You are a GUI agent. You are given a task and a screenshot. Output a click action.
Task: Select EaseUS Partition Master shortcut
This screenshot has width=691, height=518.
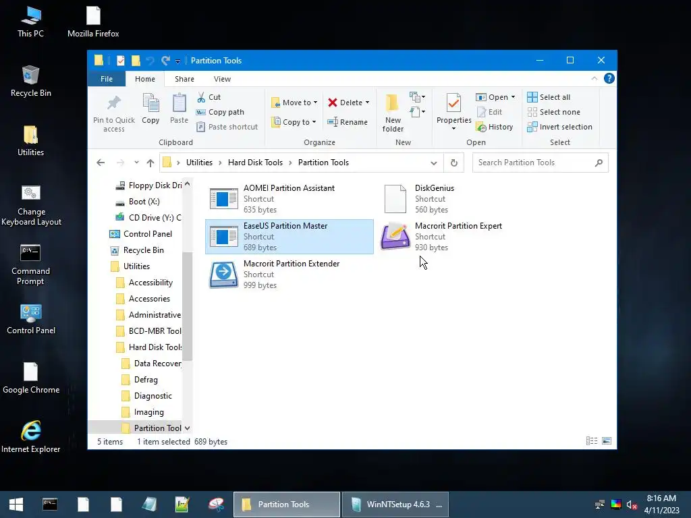tap(289, 237)
